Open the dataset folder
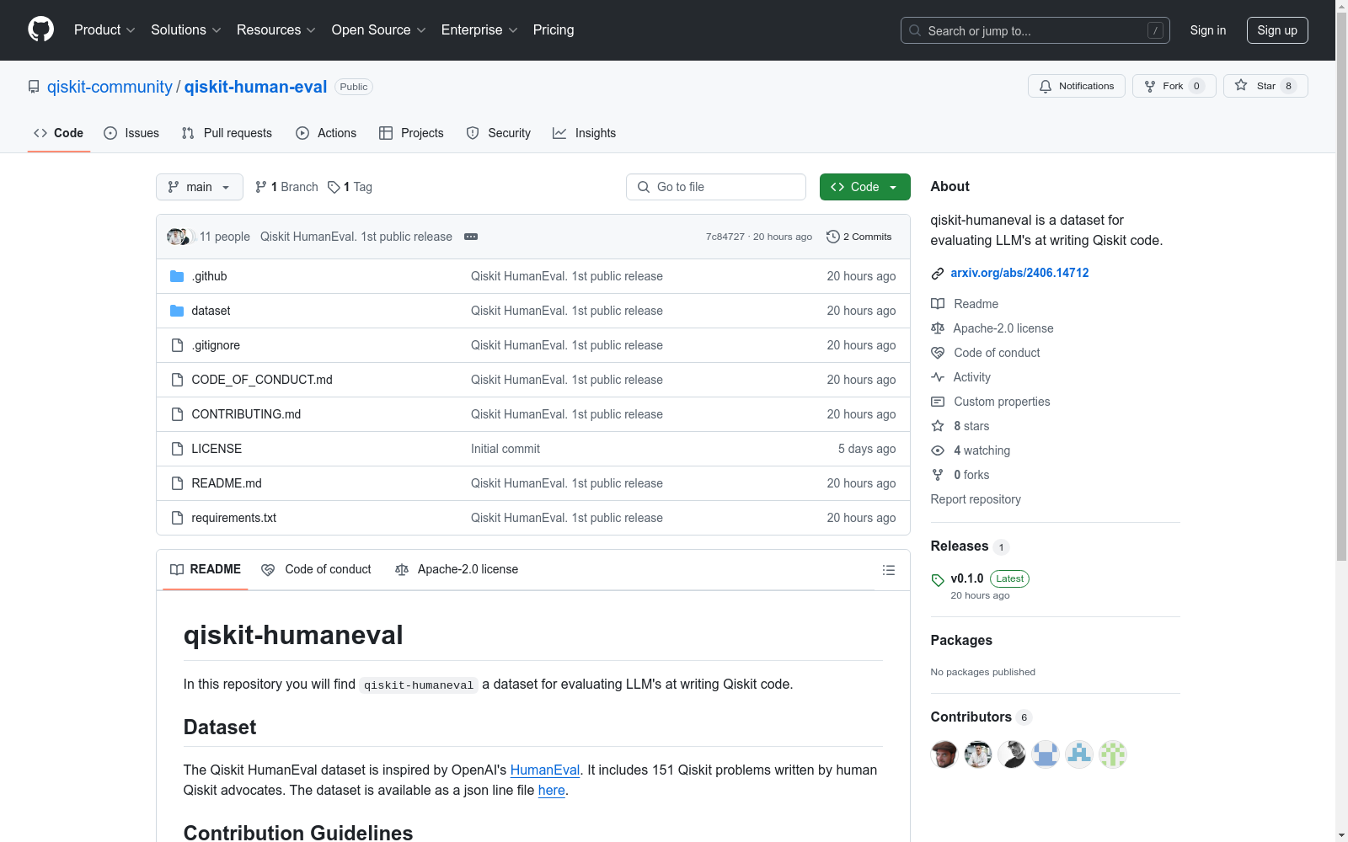This screenshot has height=842, width=1348. tap(211, 311)
